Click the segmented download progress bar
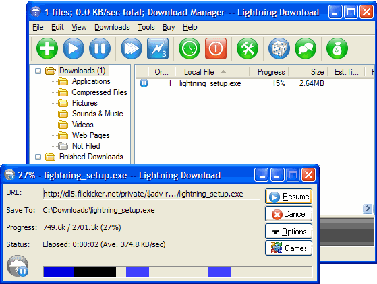Viewport: 377px width, 284px height. pos(178,271)
